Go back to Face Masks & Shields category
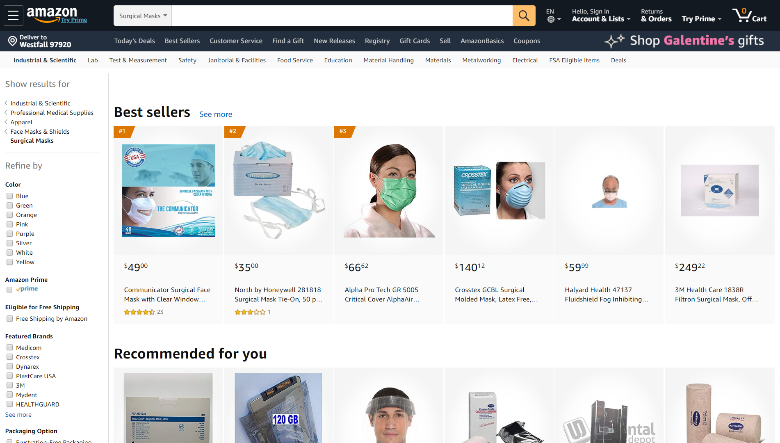Image resolution: width=780 pixels, height=443 pixels. point(40,132)
